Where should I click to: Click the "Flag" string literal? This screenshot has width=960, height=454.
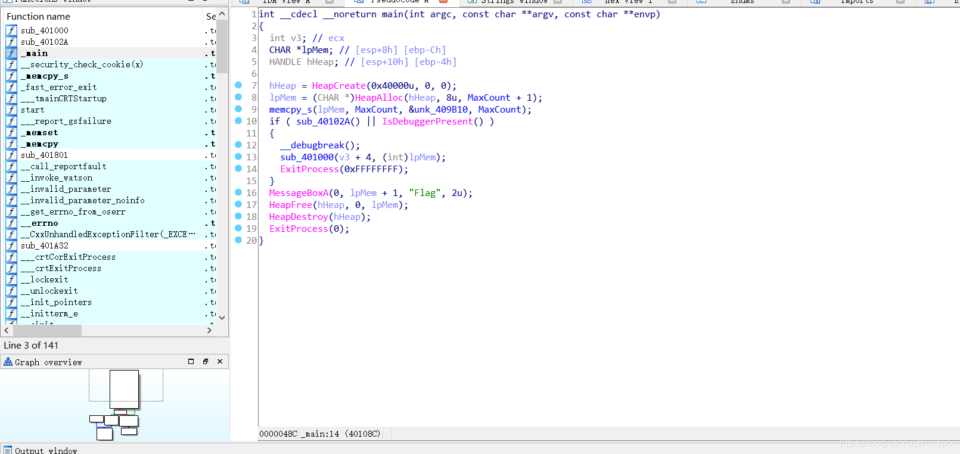[x=425, y=193]
